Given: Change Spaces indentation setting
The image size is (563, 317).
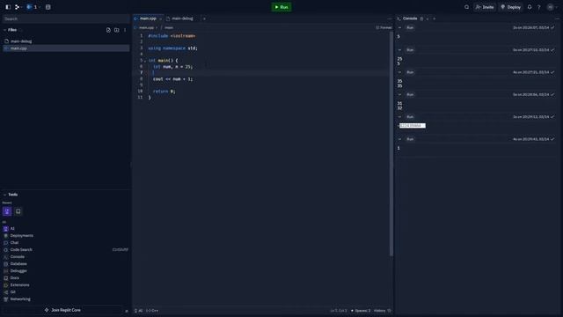Looking at the screenshot, I should 361,311.
